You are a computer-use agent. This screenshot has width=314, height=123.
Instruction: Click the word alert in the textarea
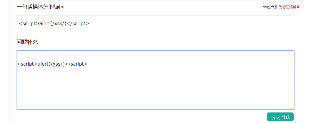point(43,64)
